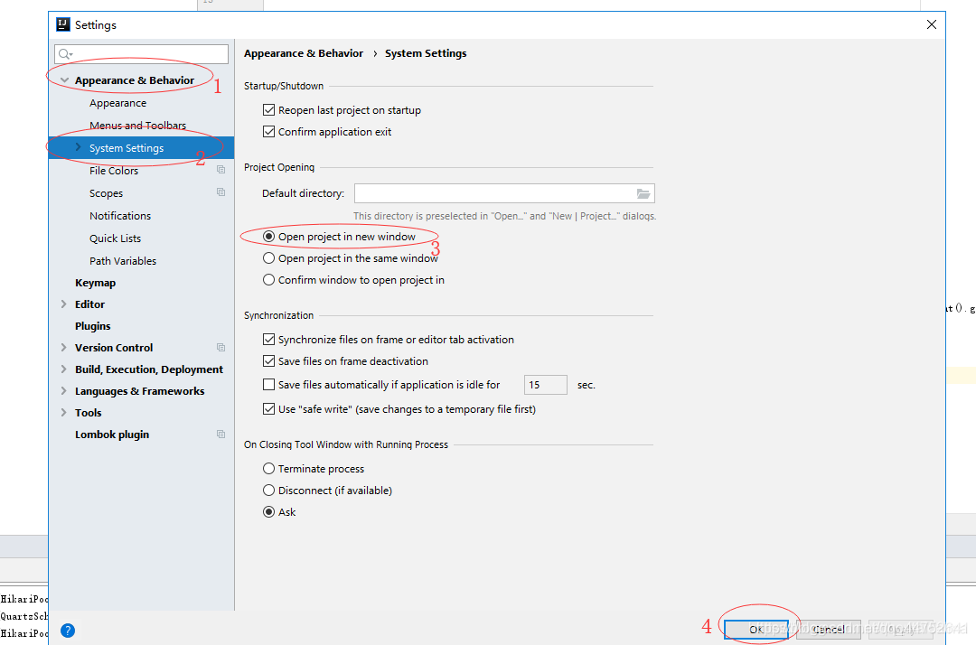This screenshot has height=645, width=976.
Task: Open the Keymap settings
Action: pos(95,283)
